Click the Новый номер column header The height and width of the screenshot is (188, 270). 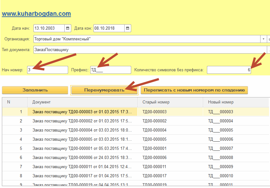tap(237, 102)
